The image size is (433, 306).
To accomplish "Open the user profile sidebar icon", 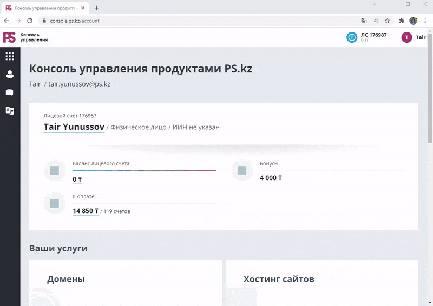I will pos(10,74).
